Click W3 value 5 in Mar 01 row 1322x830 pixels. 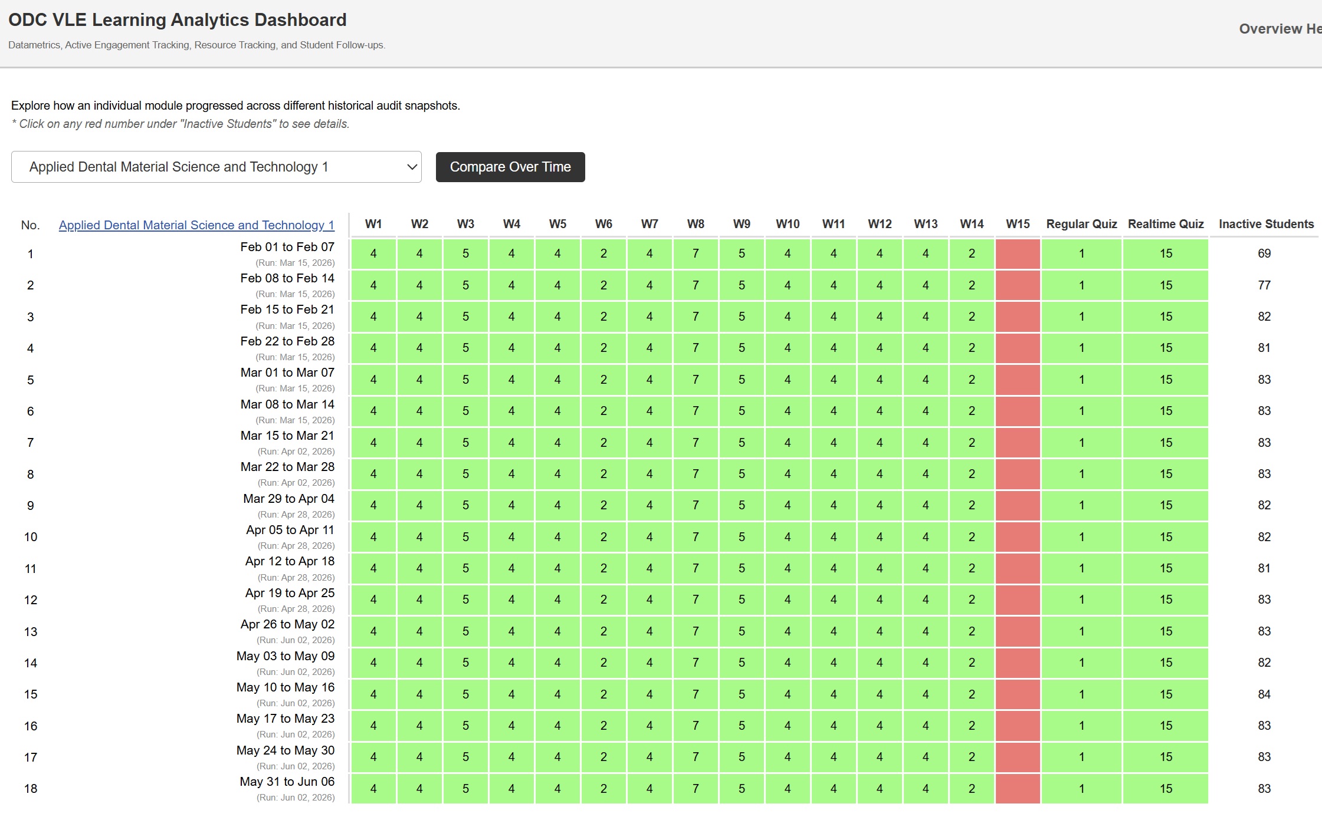(465, 380)
